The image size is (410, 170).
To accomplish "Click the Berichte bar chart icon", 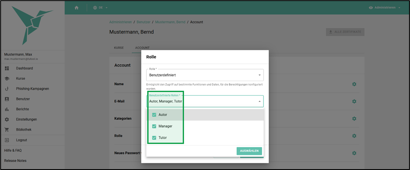I will [7, 109].
